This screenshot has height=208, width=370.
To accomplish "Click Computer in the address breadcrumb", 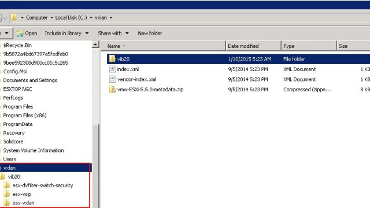I will [x=36, y=18].
